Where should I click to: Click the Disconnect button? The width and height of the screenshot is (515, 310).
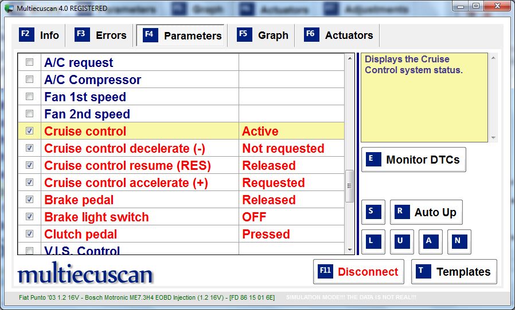pos(358,272)
